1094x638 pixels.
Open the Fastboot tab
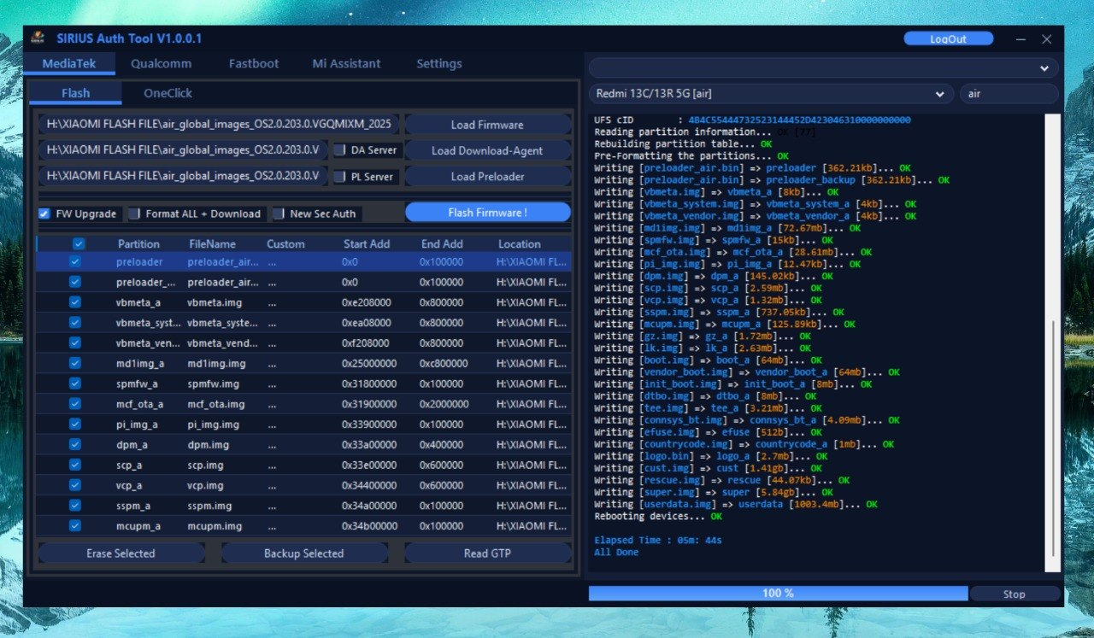click(254, 64)
